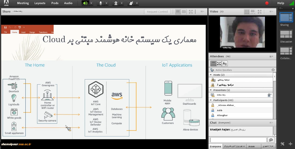Image resolution: width=295 pixels, height=149 pixels.
Task: Open the Share pod options menu
Action: tap(202, 12)
